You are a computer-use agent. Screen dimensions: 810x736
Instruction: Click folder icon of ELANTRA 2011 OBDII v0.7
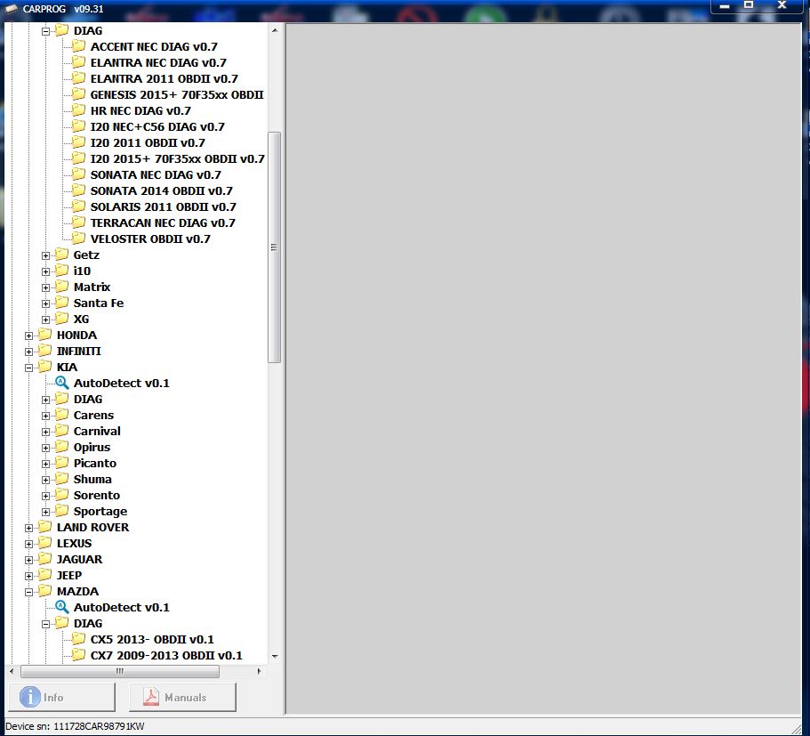pos(78,78)
